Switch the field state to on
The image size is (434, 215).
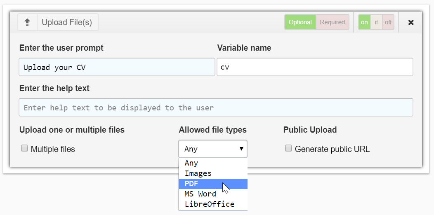tap(364, 22)
